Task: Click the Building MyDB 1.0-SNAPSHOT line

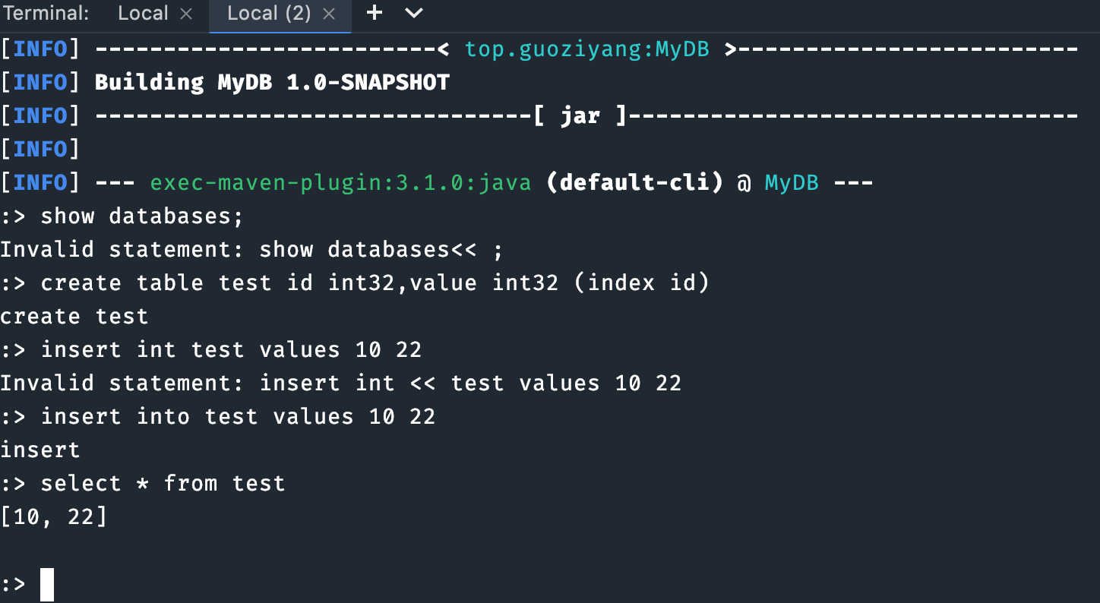Action: pyautogui.click(x=271, y=82)
